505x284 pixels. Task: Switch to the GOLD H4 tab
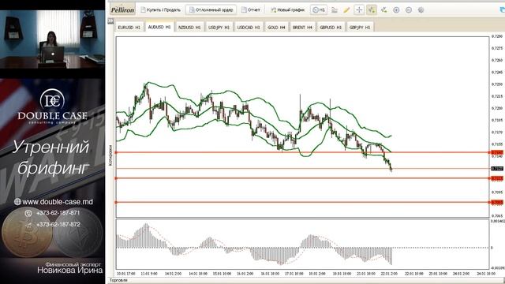[x=276, y=28]
